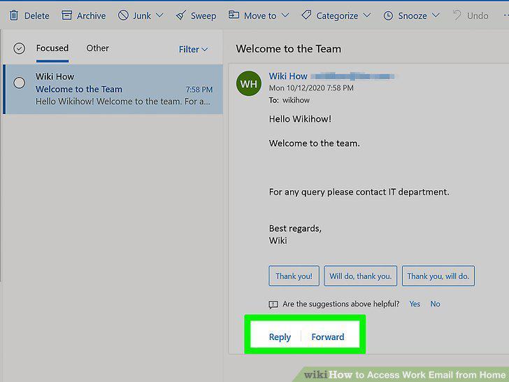Click the recipient 'wikihow' in the To line

(x=296, y=100)
